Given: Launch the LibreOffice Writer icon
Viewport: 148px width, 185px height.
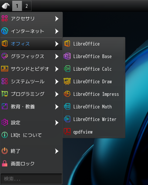Looking at the screenshot, I should 67,119.
